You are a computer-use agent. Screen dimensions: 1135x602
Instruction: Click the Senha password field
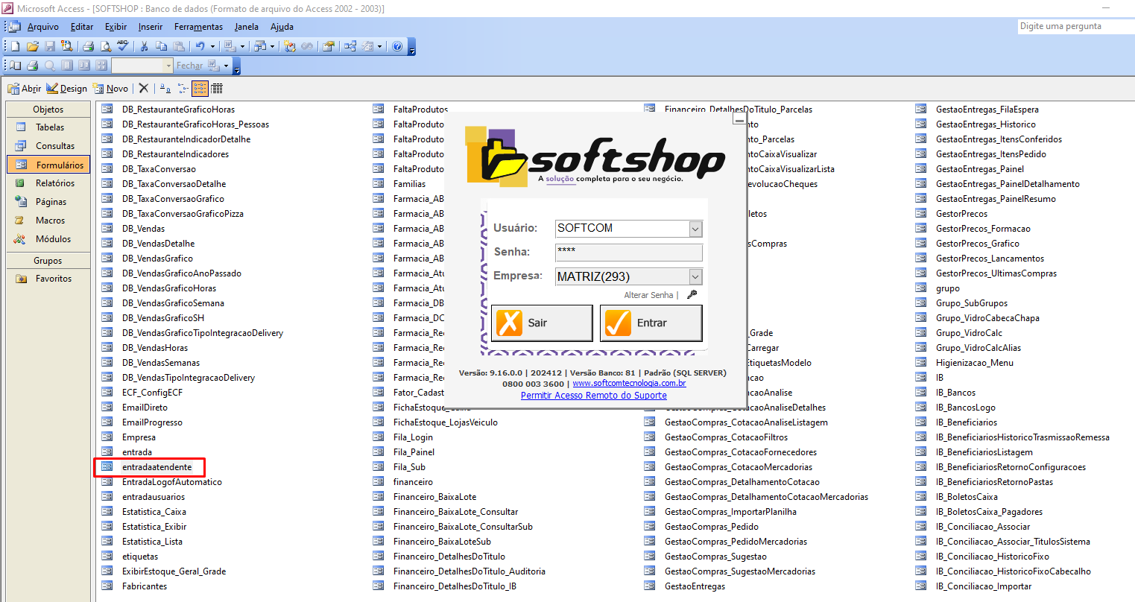tap(628, 252)
